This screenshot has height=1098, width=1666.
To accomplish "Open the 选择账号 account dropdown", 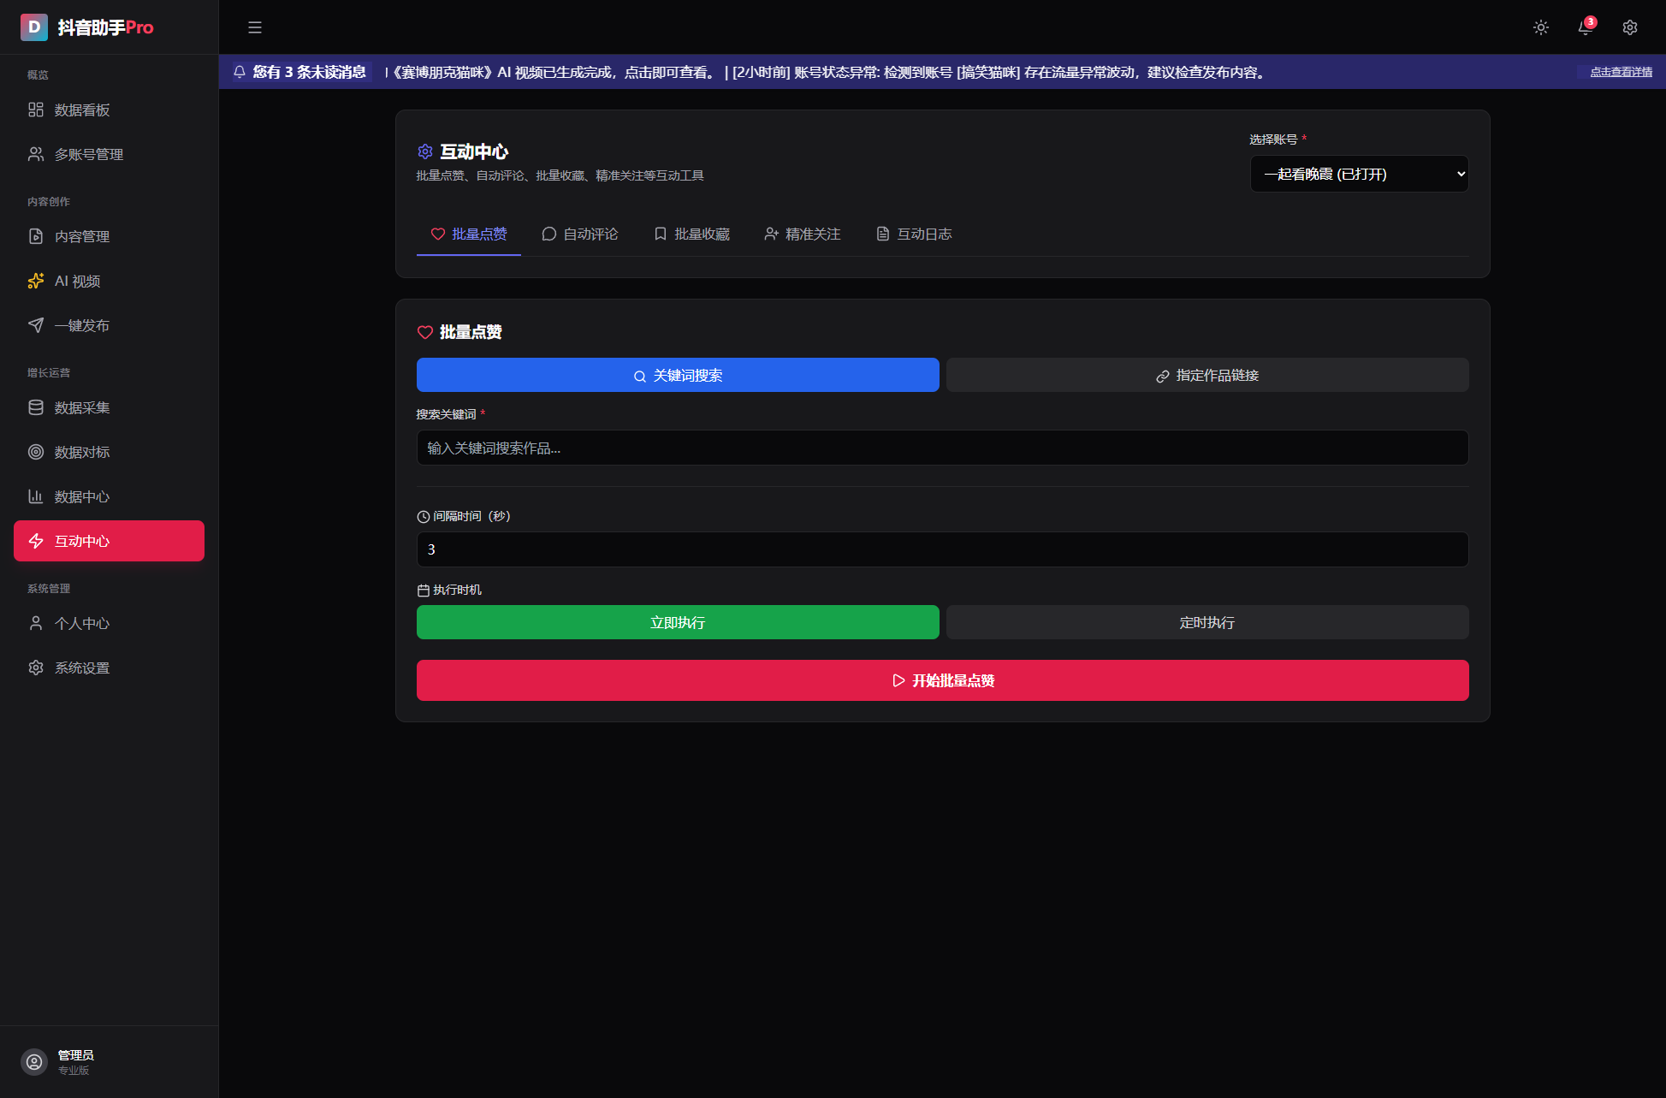I will point(1359,174).
